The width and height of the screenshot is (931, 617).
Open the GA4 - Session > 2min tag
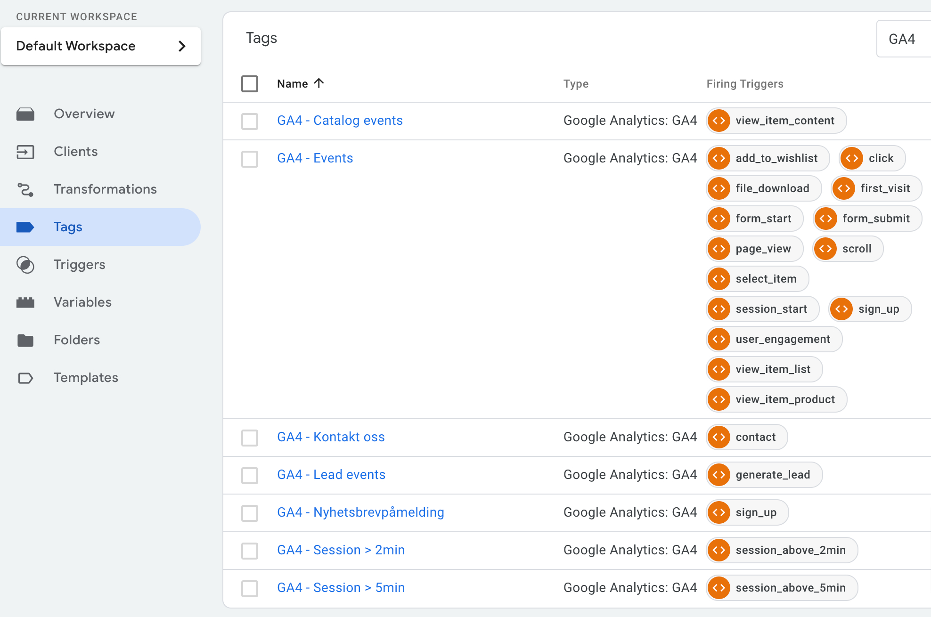click(x=341, y=550)
